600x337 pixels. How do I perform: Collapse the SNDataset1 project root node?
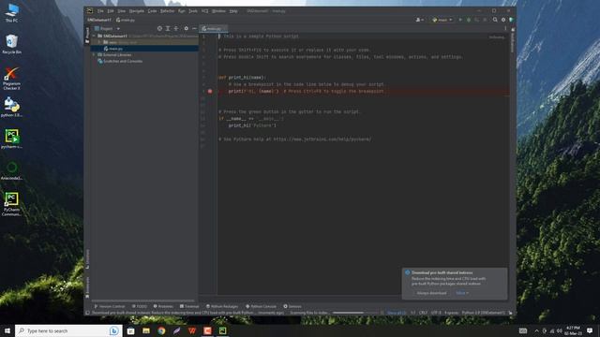pos(94,36)
